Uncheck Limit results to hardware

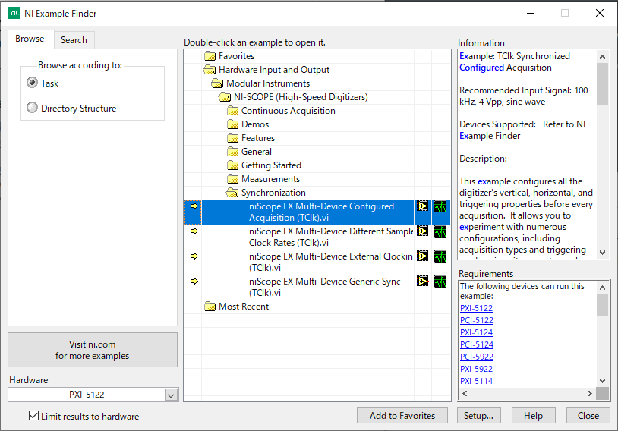click(x=34, y=416)
